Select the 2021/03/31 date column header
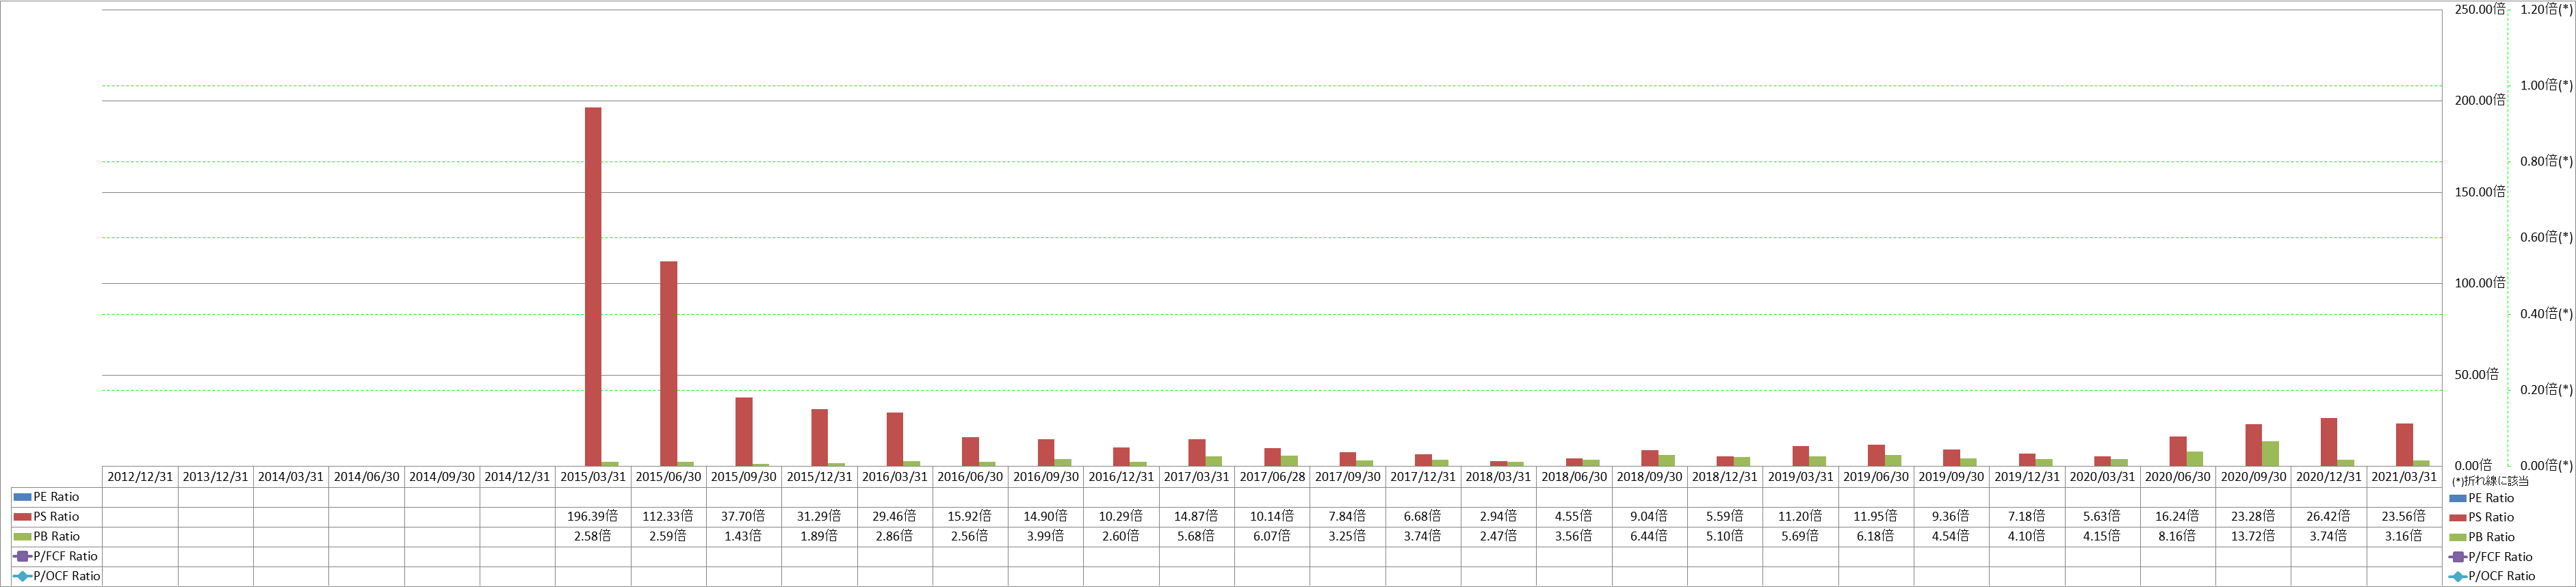Screen dimensions: 2576x587 (2404, 477)
